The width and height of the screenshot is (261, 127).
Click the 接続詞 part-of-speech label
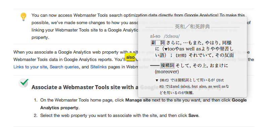tap(167, 66)
